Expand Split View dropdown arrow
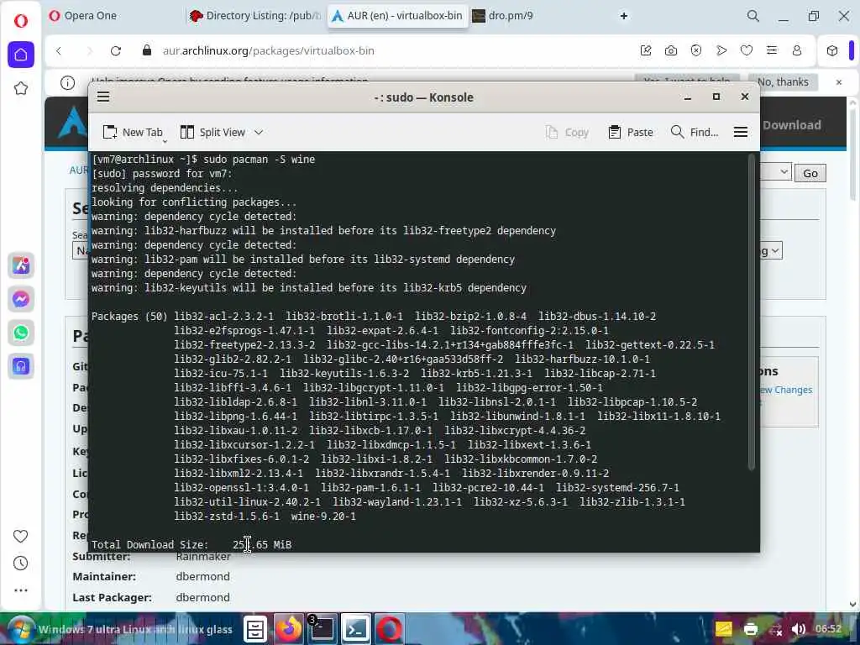860x645 pixels. tap(259, 132)
